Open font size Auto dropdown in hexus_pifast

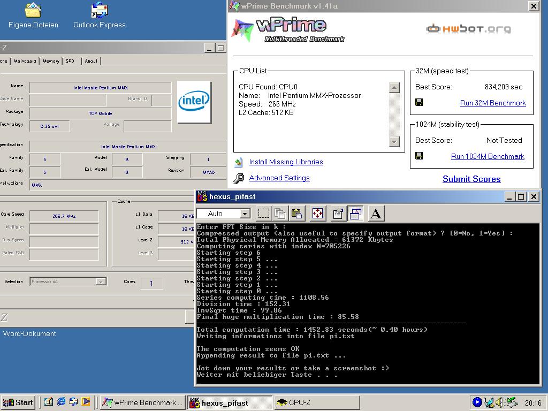coord(245,214)
